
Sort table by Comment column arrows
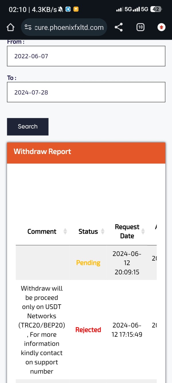(x=65, y=231)
